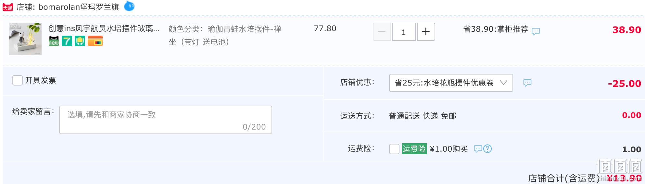This screenshot has width=645, height=184.
Task: Click the 7-day return badge icon
Action: coord(67,41)
